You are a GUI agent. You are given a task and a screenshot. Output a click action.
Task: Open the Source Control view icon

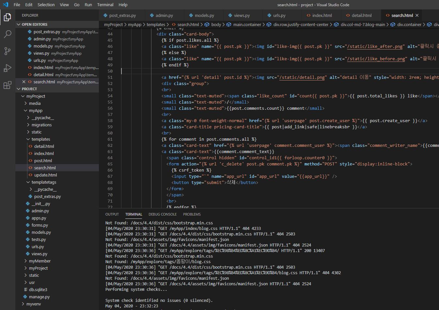point(7,51)
